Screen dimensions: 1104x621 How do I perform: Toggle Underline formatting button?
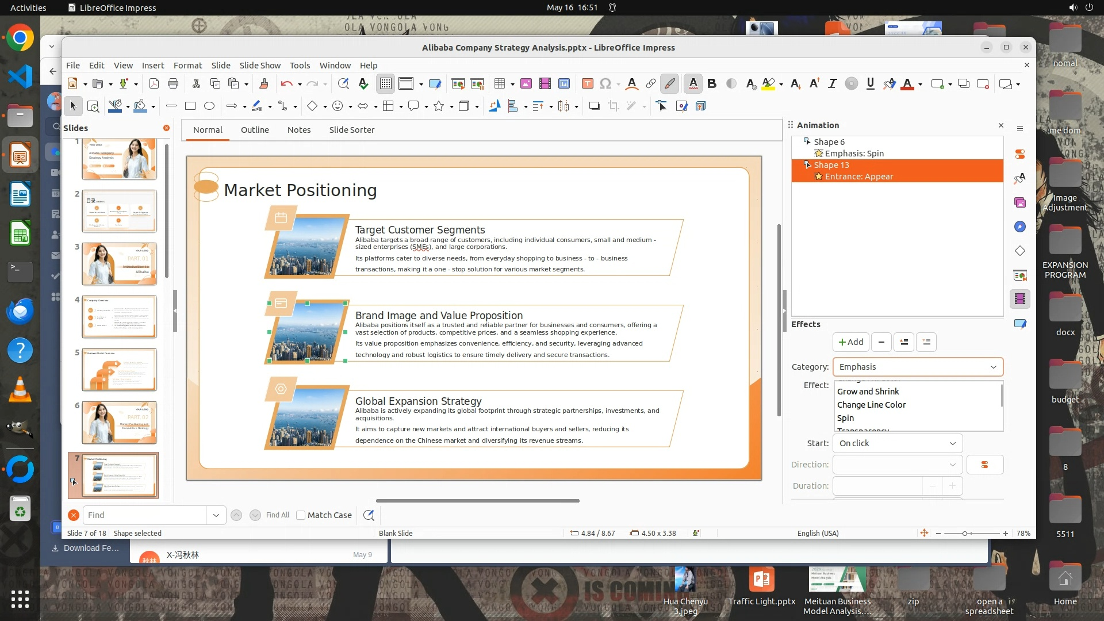coord(870,84)
